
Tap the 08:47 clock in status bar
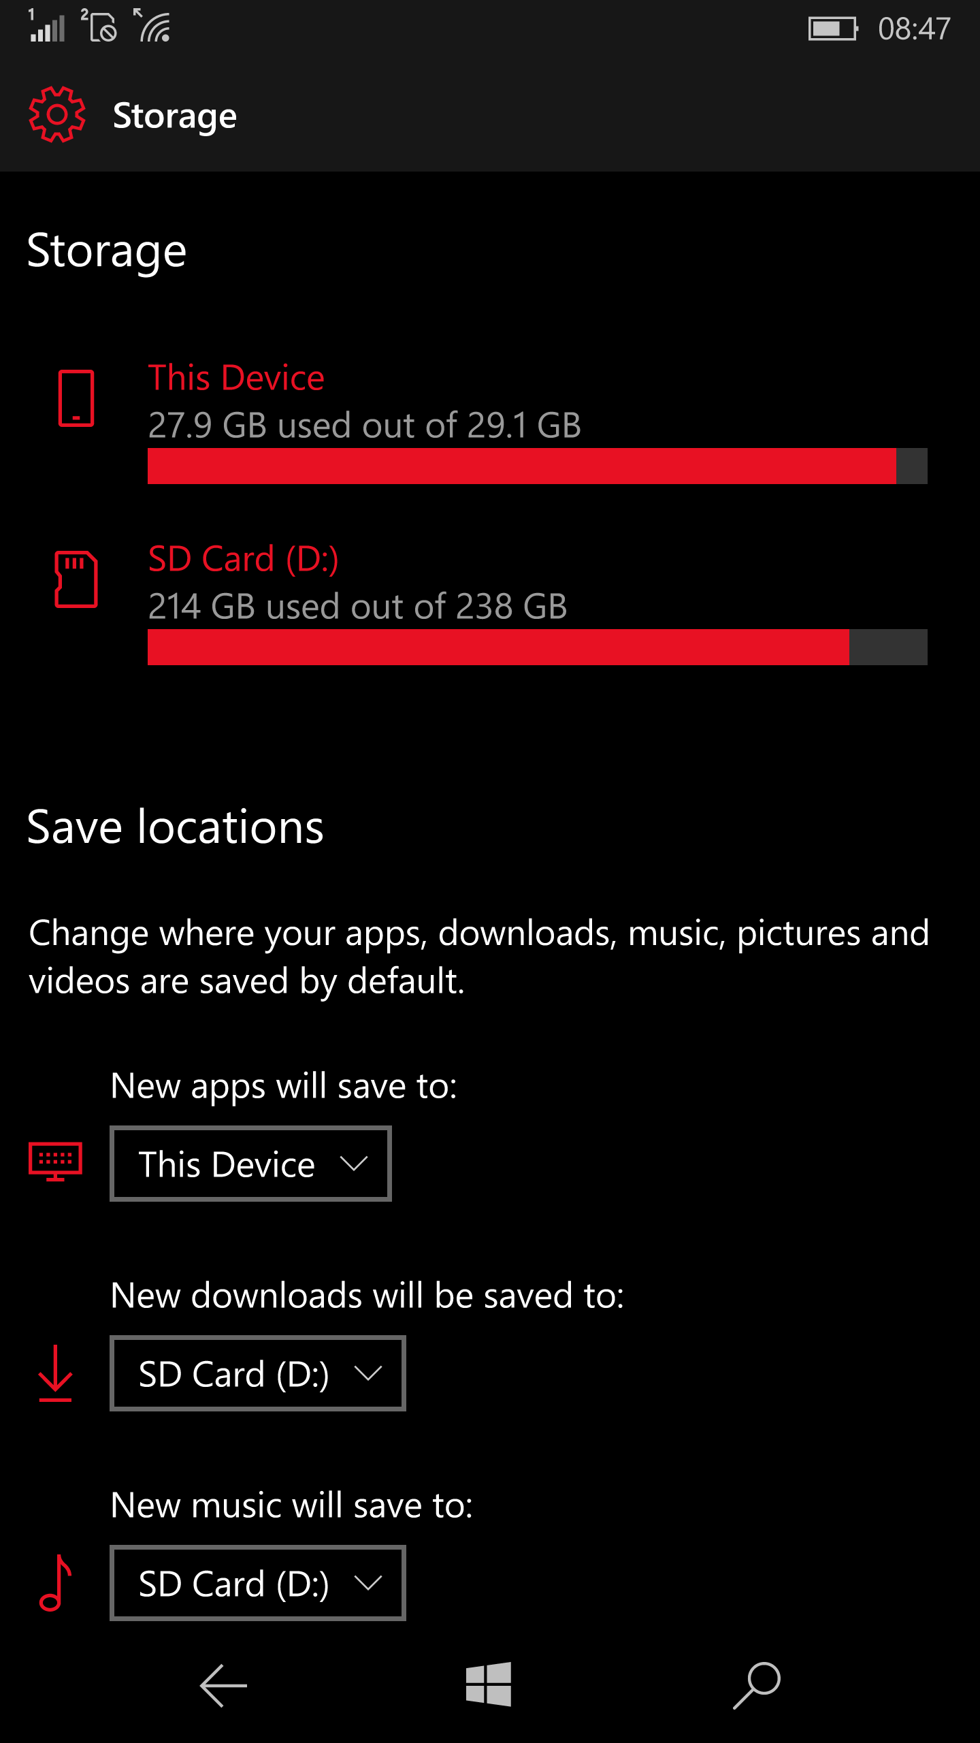click(x=914, y=29)
